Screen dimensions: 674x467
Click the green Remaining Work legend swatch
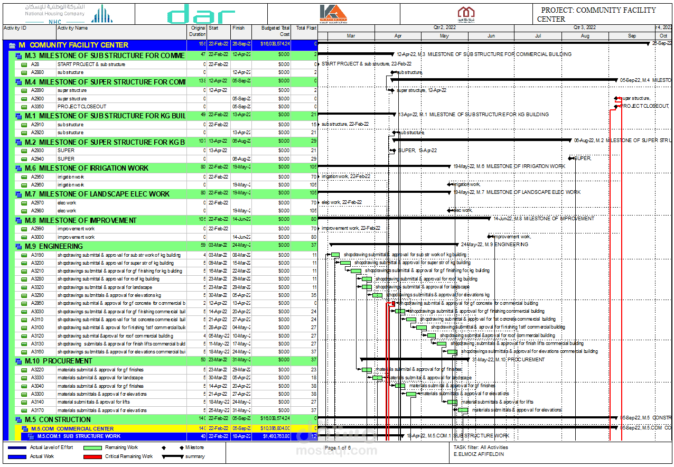[x=91, y=447]
